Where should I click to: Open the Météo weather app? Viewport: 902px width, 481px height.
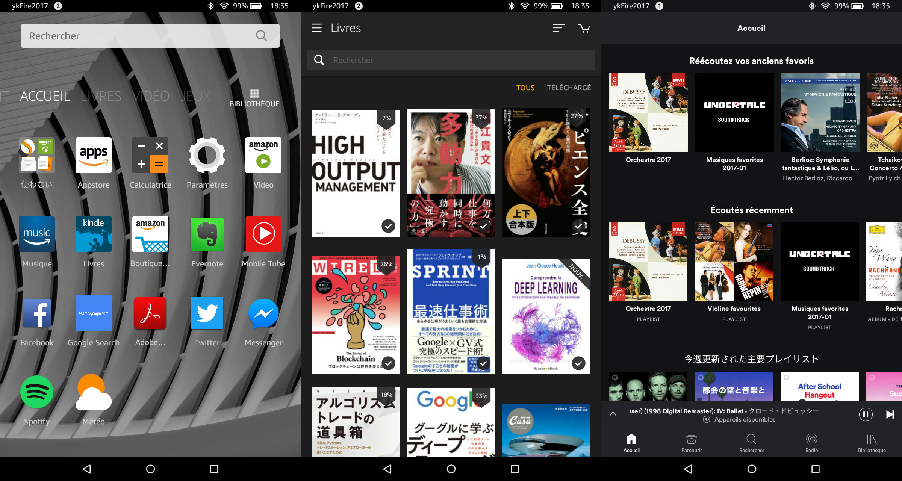pyautogui.click(x=94, y=392)
